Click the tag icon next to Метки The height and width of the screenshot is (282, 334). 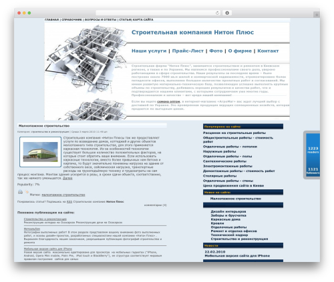coord(27,191)
